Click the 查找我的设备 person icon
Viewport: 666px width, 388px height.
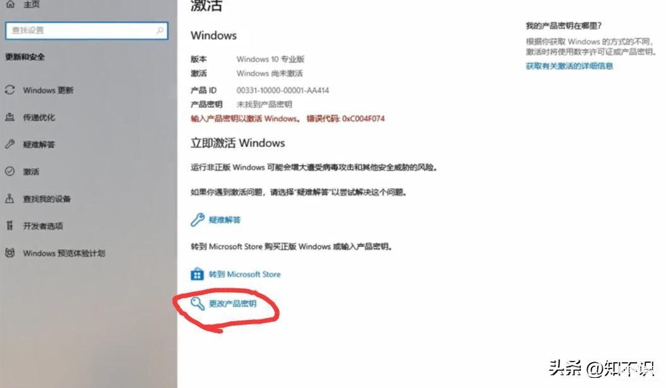pos(9,199)
